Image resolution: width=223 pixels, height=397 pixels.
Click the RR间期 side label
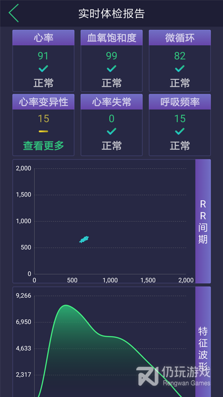coord(203,221)
